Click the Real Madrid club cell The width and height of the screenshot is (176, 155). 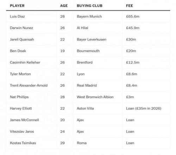click(x=87, y=86)
